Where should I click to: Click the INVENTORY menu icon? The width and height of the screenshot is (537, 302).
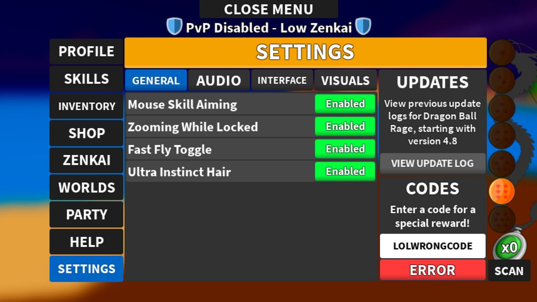87,106
